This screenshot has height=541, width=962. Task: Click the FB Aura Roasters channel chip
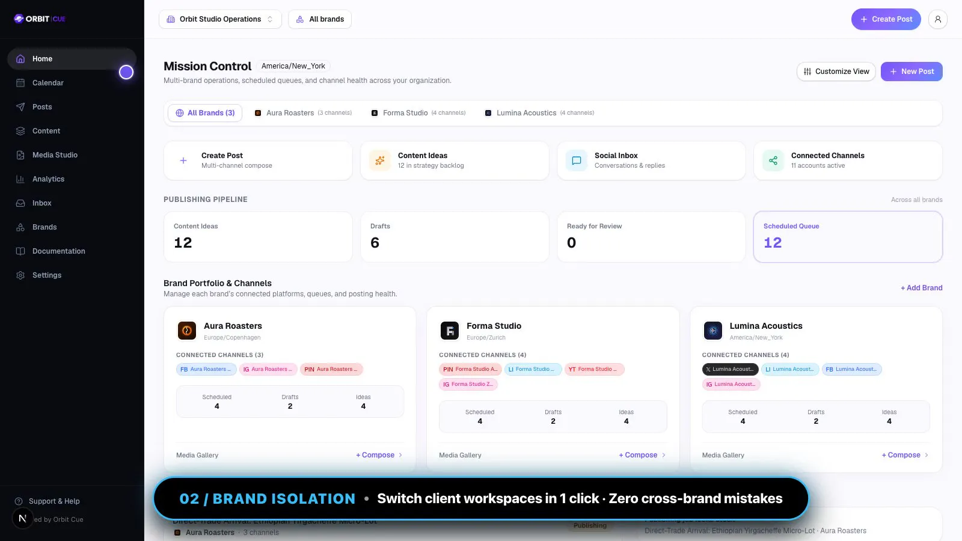206,370
